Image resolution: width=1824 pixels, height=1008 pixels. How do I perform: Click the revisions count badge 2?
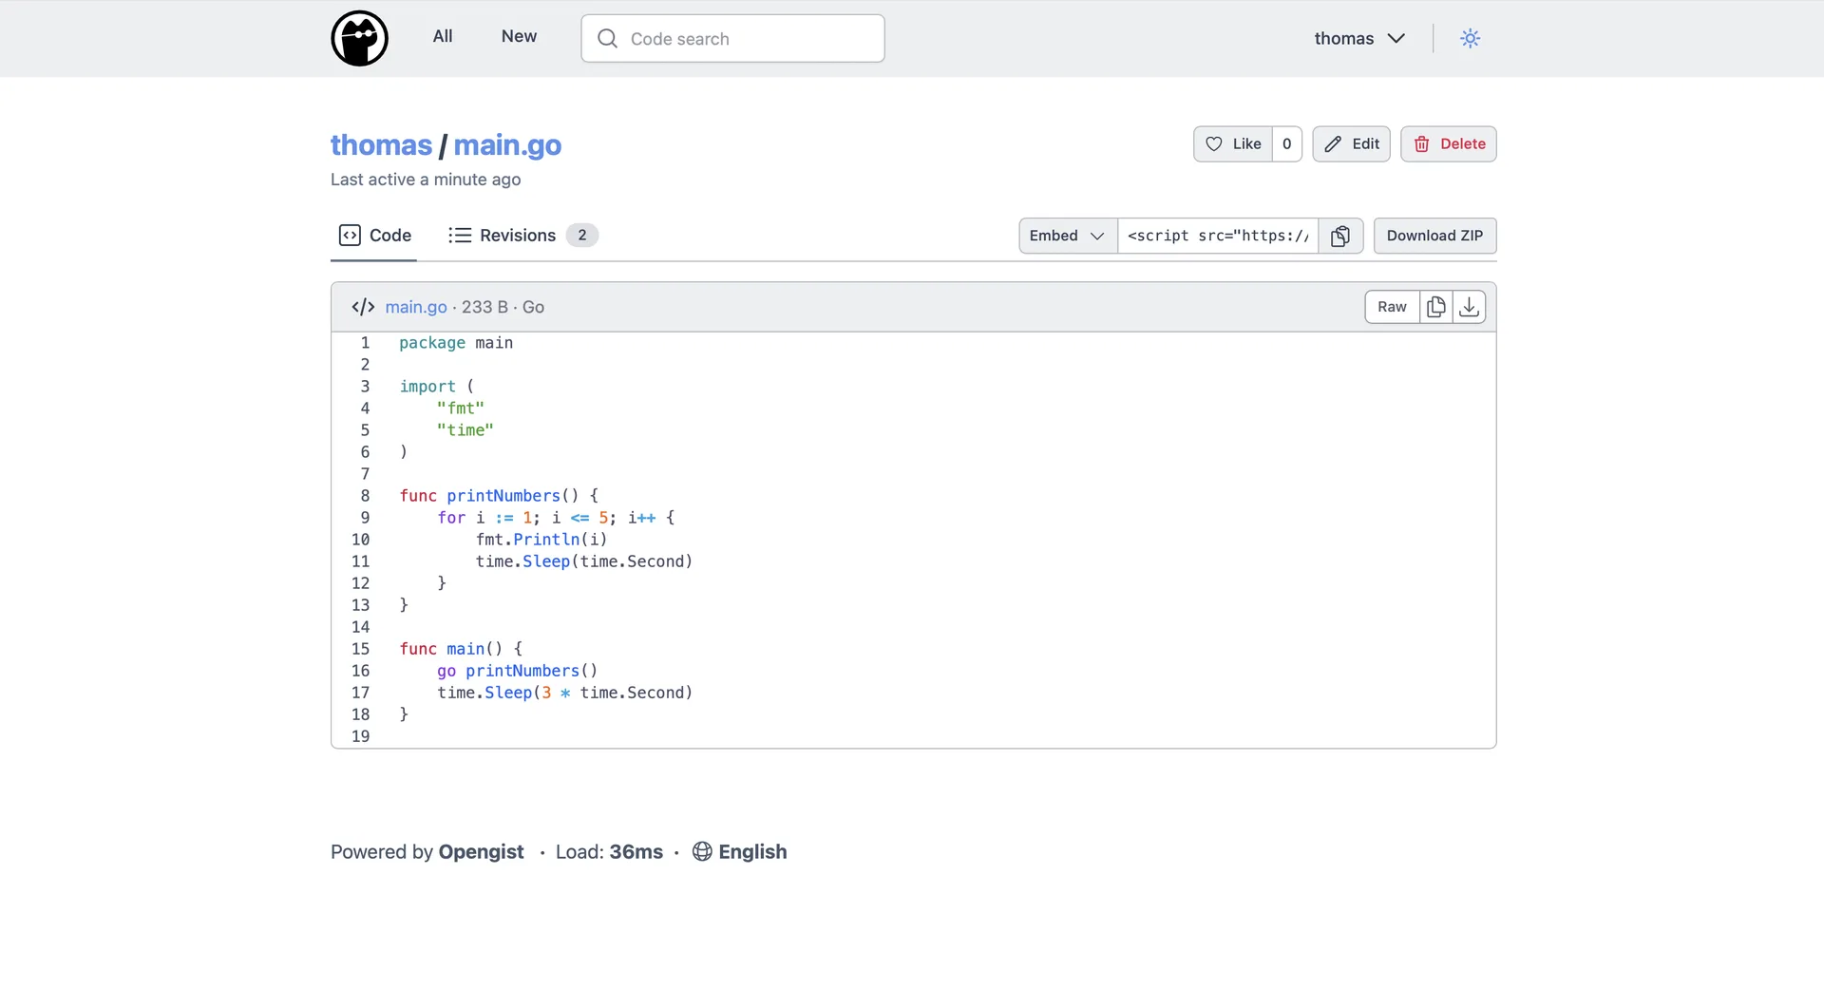tap(582, 235)
